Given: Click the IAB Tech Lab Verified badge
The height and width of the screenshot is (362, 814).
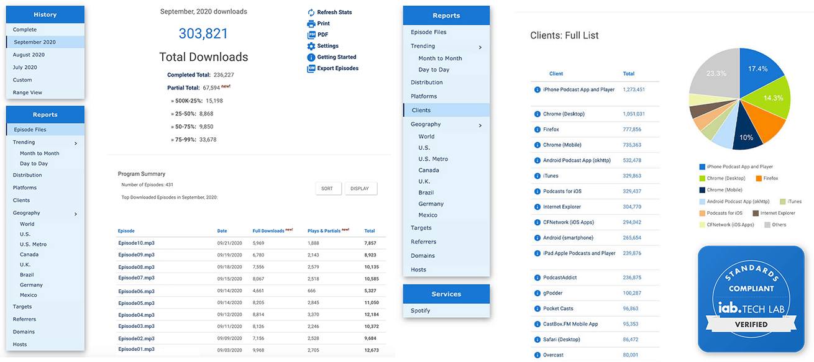Looking at the screenshot, I should point(751,299).
